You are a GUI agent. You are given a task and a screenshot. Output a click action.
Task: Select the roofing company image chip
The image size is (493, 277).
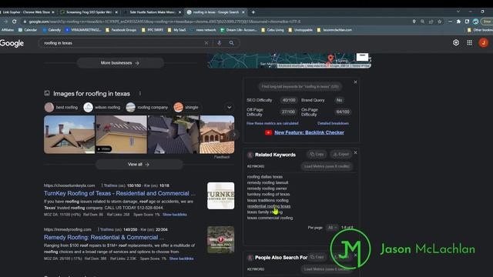coord(147,107)
